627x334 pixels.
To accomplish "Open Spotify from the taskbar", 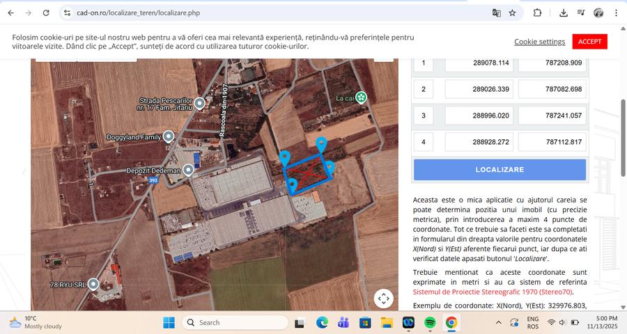I will click(430, 322).
